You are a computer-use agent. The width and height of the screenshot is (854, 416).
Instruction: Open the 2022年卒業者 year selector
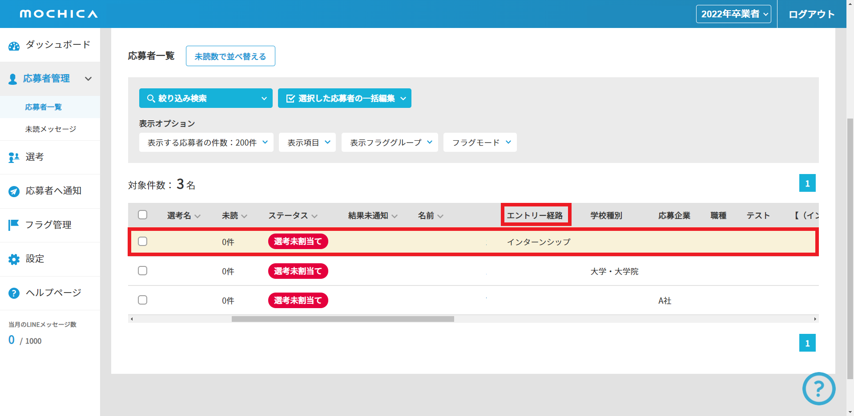733,14
